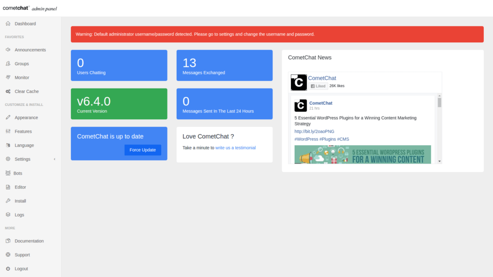
Task: Click the news feed scroll down arrow
Action: 440,161
